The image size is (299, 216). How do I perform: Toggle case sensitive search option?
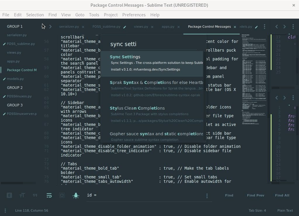coord(22,195)
